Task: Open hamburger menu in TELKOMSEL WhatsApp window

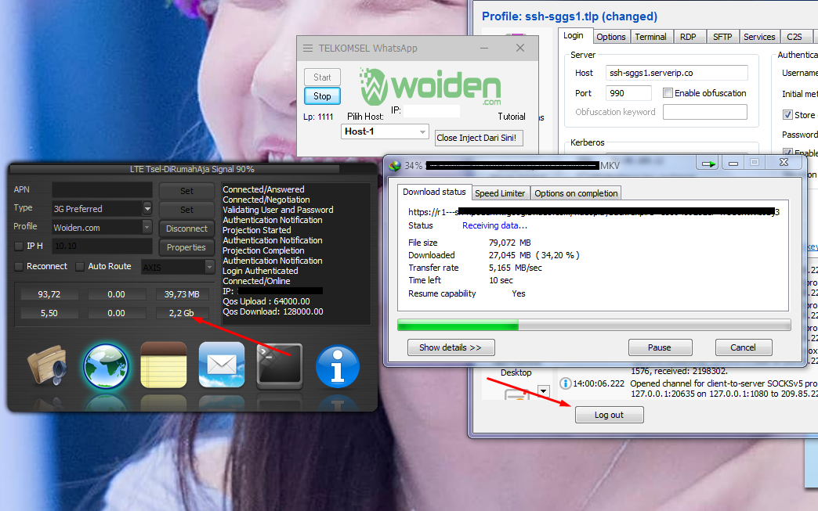Action: click(x=308, y=48)
